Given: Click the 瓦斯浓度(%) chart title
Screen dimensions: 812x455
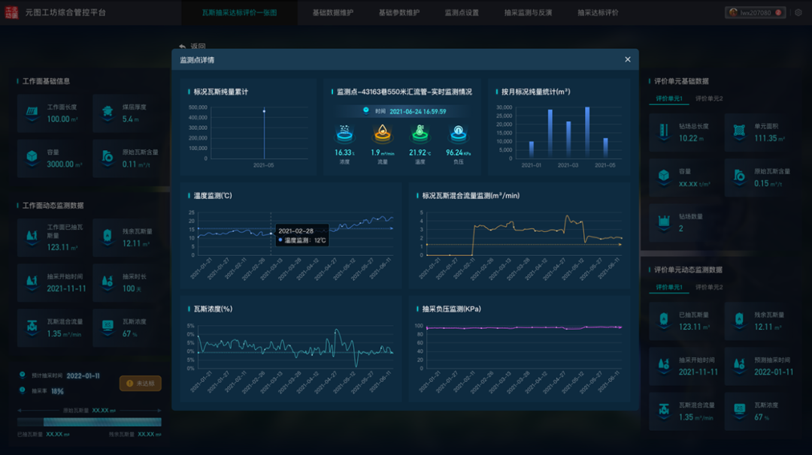Looking at the screenshot, I should pyautogui.click(x=213, y=309).
